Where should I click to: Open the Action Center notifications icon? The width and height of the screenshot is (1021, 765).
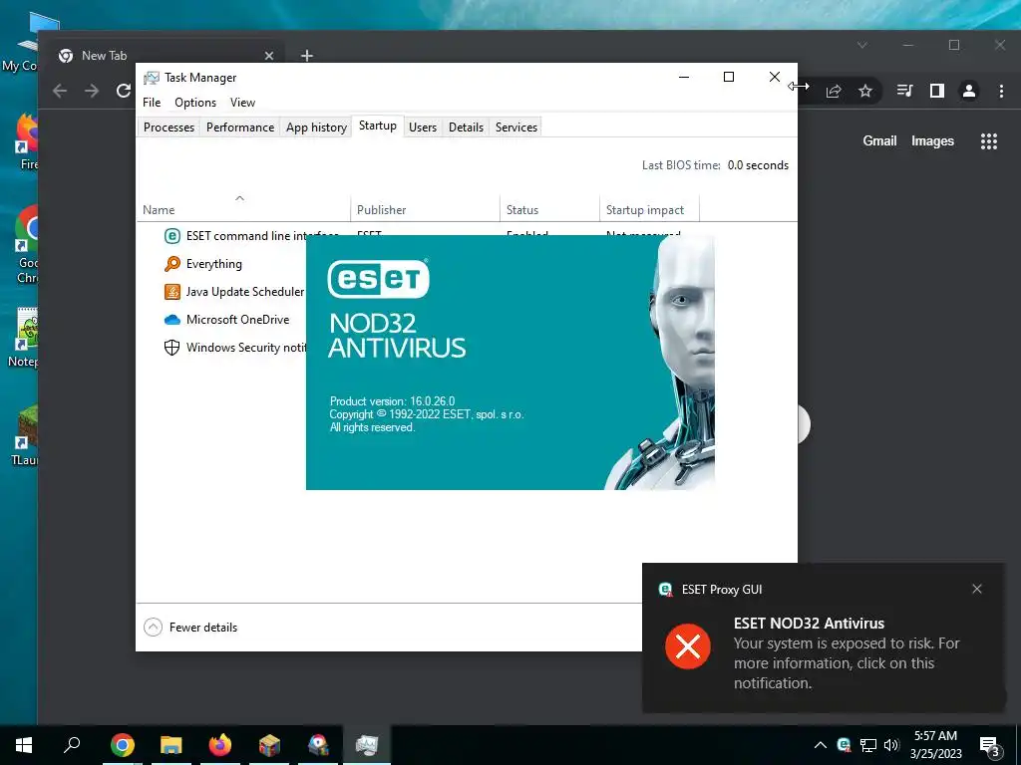click(x=989, y=745)
